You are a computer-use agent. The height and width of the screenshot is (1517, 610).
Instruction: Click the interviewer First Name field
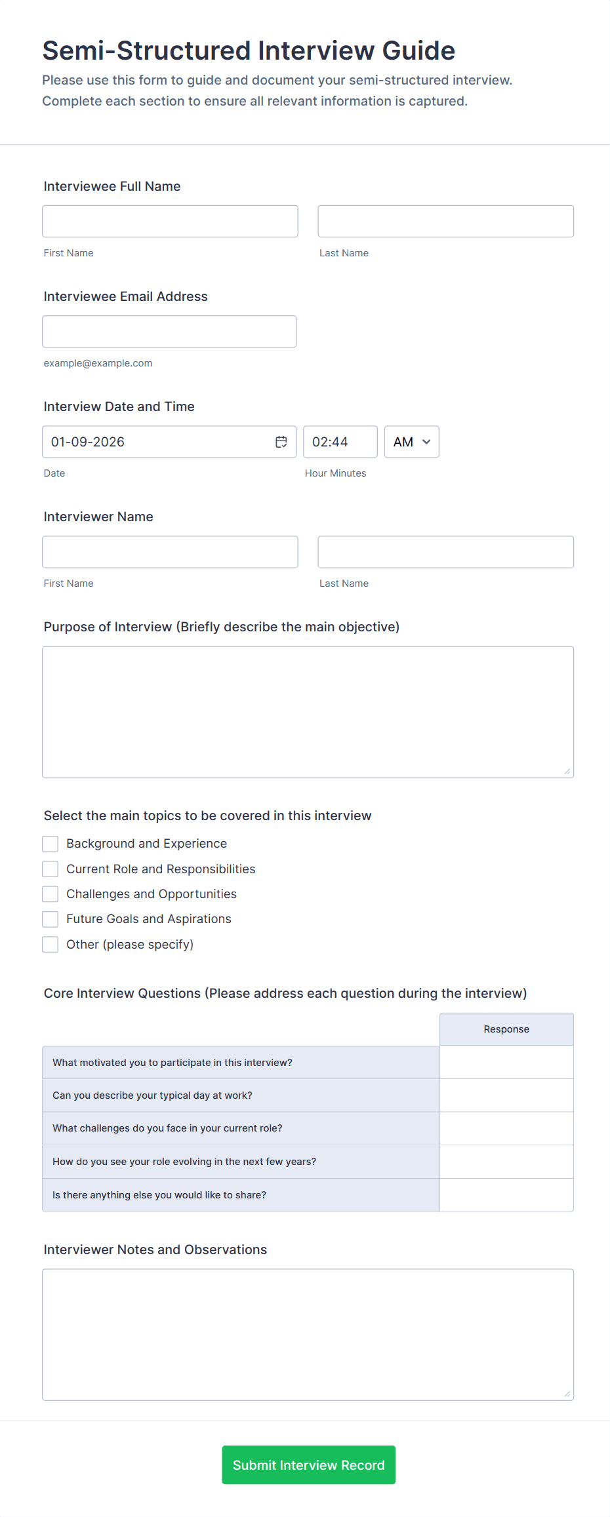coord(169,551)
